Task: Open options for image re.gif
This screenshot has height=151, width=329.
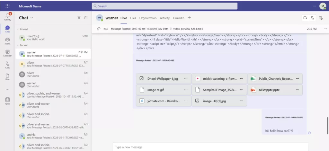Action: [186, 90]
